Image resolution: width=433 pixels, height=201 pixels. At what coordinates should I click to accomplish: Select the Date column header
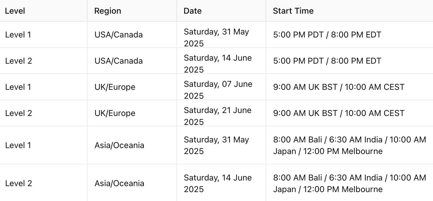point(193,11)
